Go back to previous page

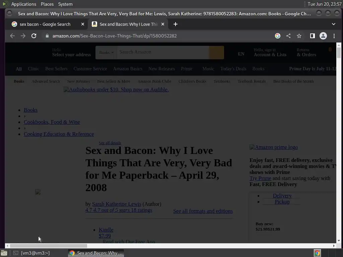[x=12, y=36]
